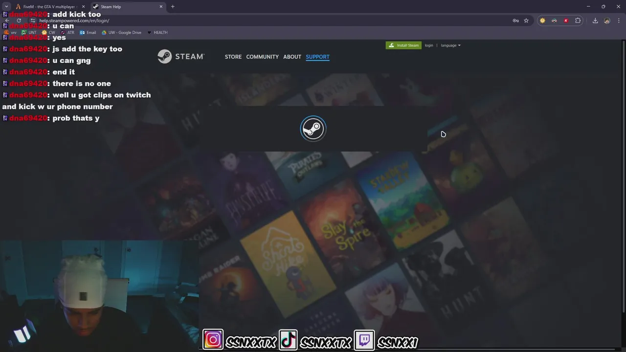Image resolution: width=626 pixels, height=352 pixels.
Task: Open the HEALTH bookmark
Action: 157,33
